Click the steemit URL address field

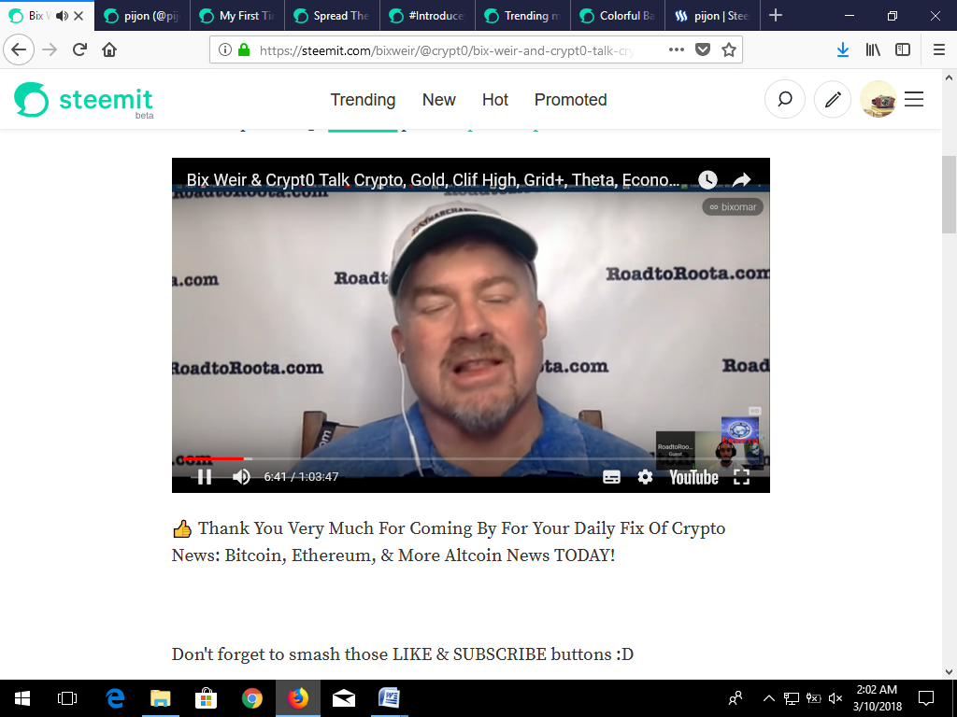tap(448, 50)
